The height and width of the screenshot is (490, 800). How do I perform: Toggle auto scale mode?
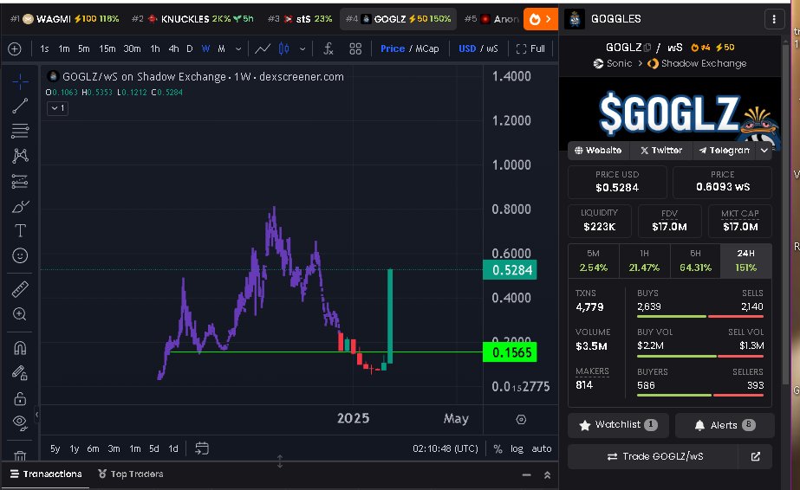pyautogui.click(x=542, y=448)
